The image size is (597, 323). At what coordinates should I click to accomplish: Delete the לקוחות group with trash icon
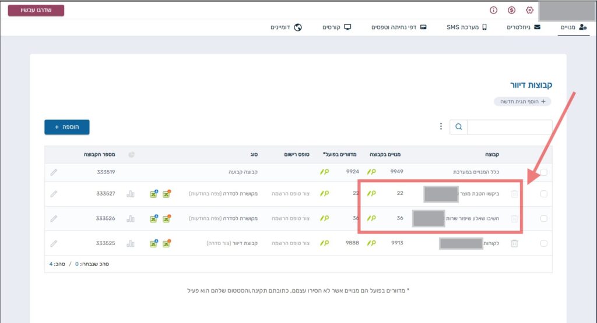pyautogui.click(x=514, y=243)
